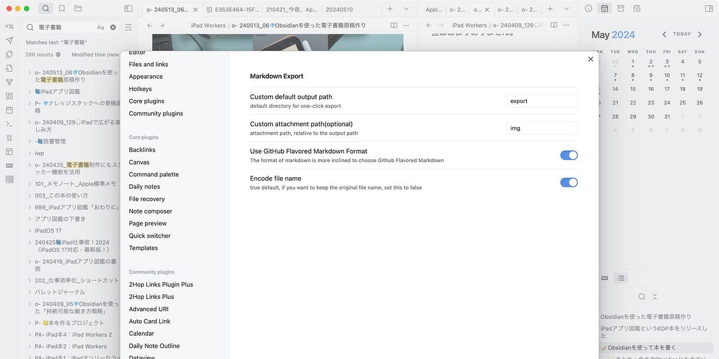Switch to the E353E464-15F image tab
This screenshot has width=719, height=359.
(x=232, y=10)
